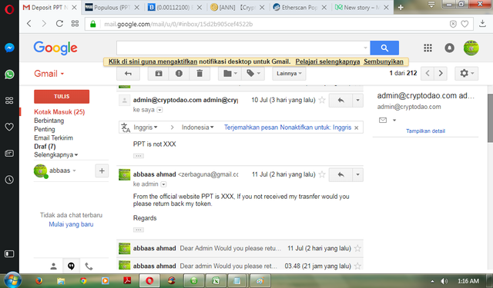
Task: Open History clock in the sidebar
Action: pos(9,180)
